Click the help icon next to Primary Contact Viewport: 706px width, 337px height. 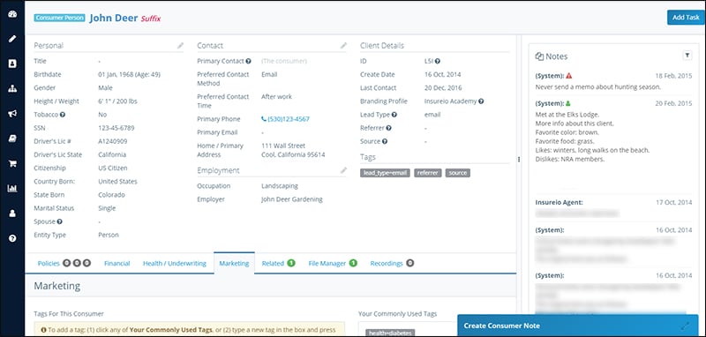(248, 61)
